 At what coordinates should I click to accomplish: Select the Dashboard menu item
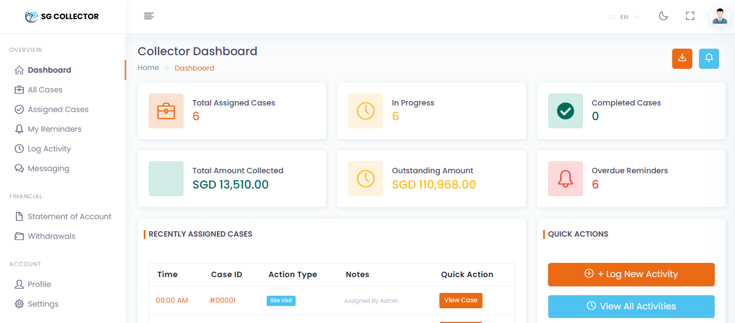(x=49, y=69)
